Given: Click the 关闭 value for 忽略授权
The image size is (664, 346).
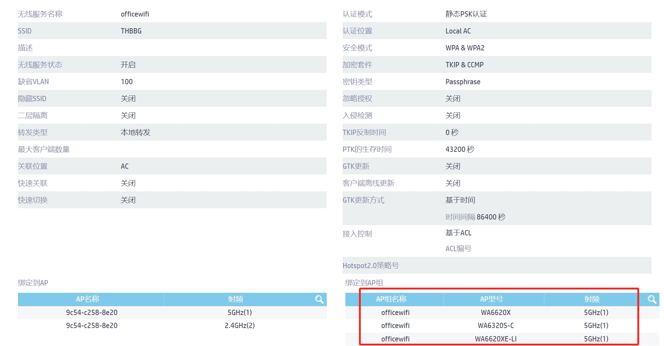Looking at the screenshot, I should [x=453, y=99].
